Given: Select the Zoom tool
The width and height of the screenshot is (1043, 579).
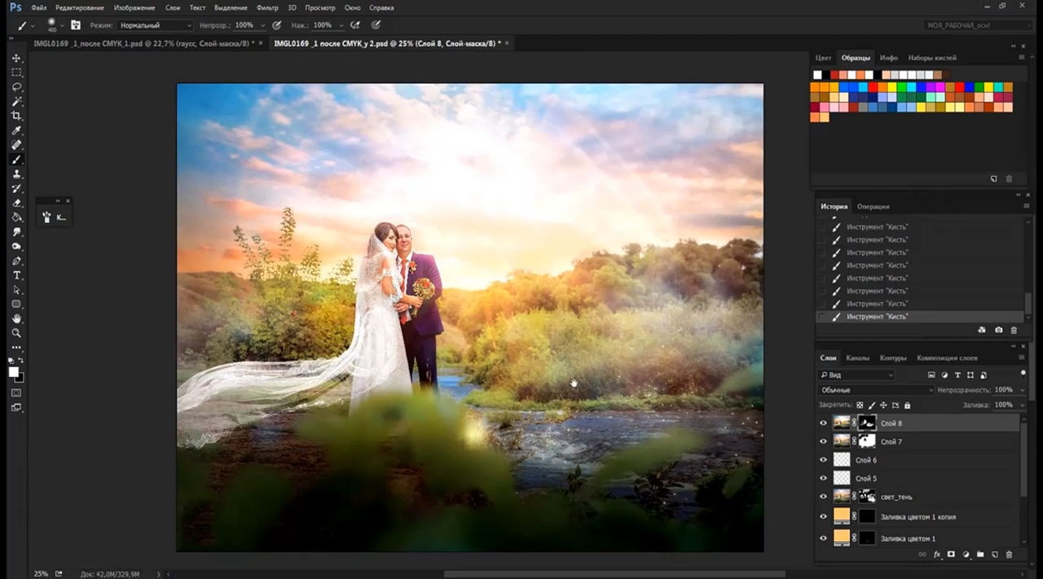Looking at the screenshot, I should click(16, 333).
